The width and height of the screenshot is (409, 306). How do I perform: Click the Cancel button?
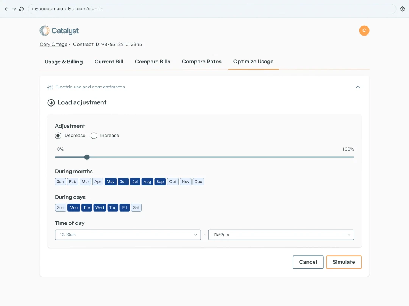[x=308, y=262]
